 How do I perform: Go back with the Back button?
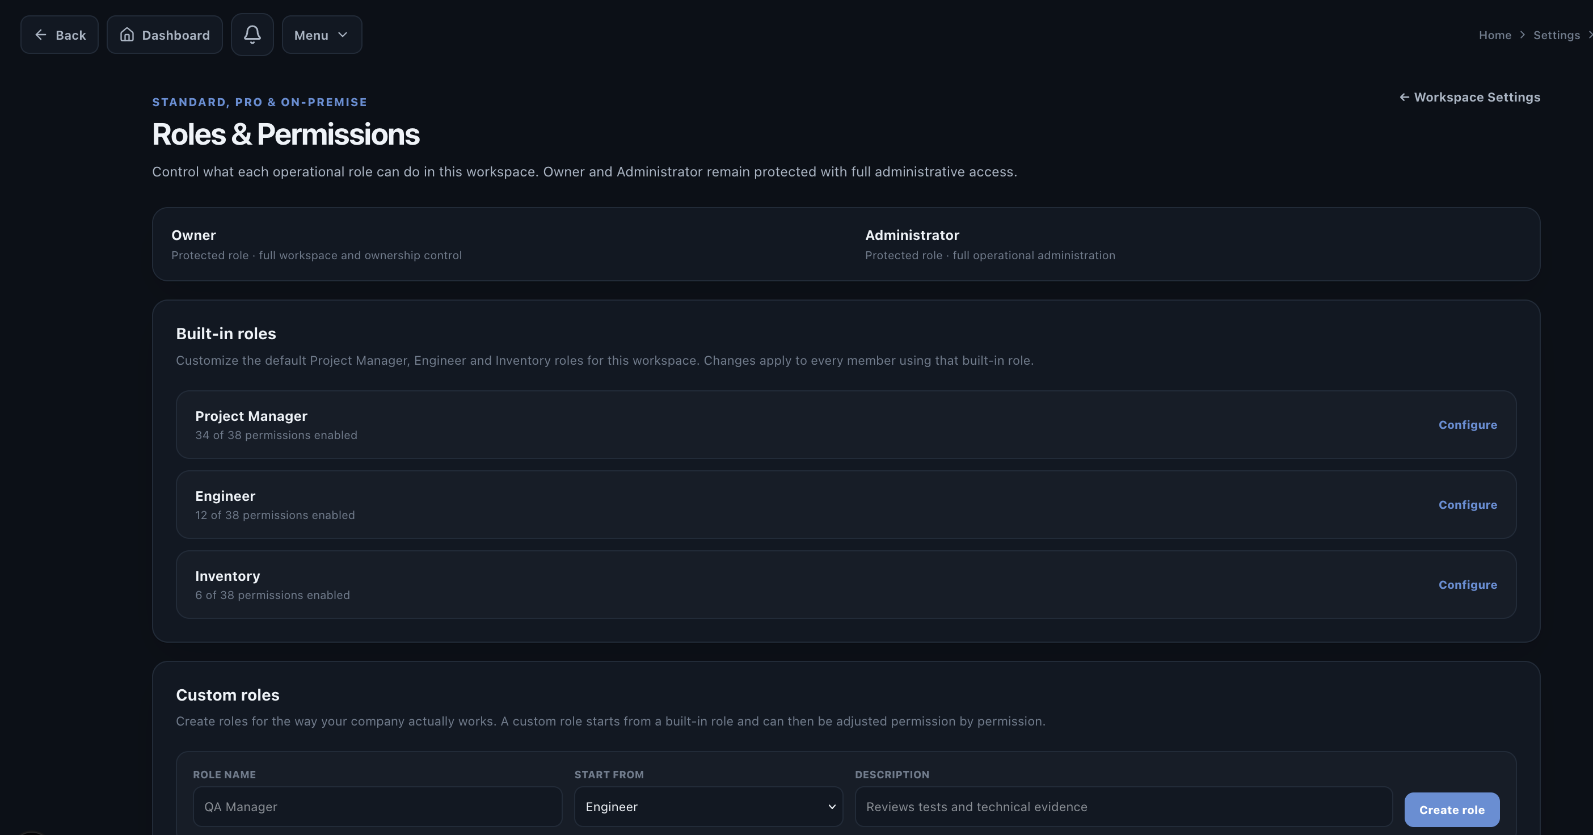(60, 35)
